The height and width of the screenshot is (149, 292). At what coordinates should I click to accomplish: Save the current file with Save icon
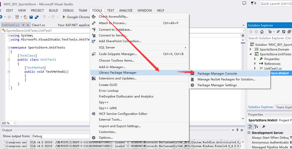pos(31,17)
